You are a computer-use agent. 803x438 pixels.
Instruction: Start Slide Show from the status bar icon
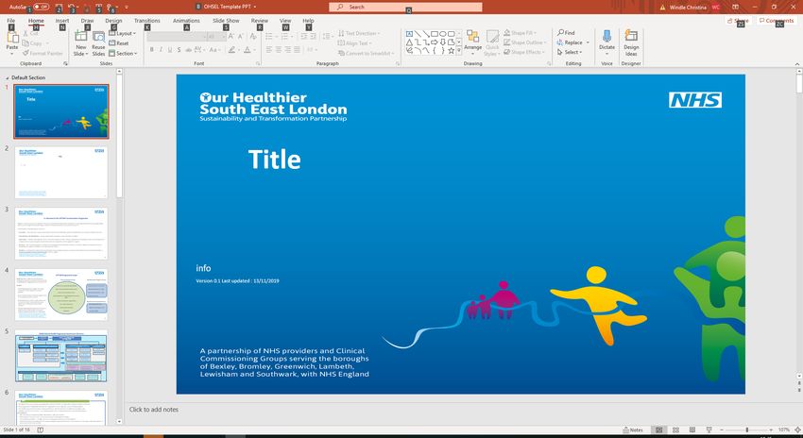[709, 430]
